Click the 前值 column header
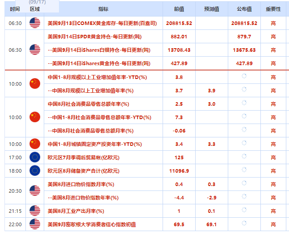 click(179, 9)
